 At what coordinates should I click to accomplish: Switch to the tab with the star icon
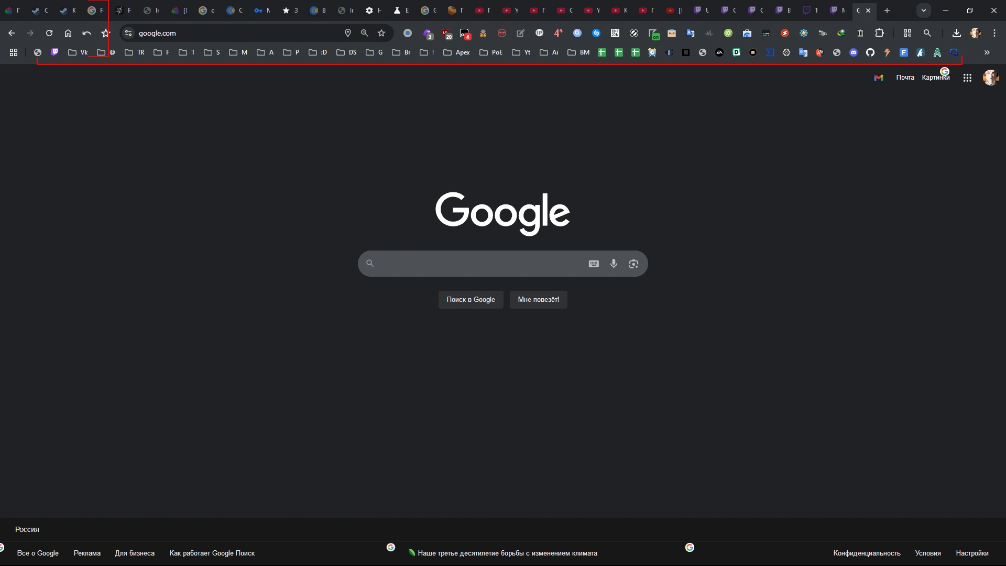[290, 10]
